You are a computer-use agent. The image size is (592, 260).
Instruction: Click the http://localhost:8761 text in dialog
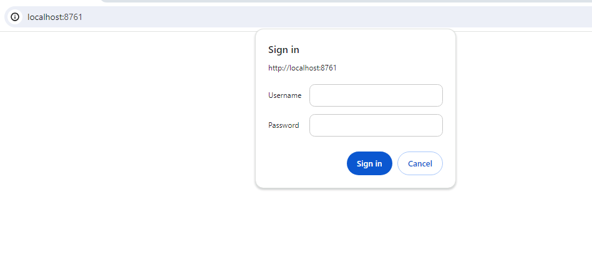[x=303, y=68]
